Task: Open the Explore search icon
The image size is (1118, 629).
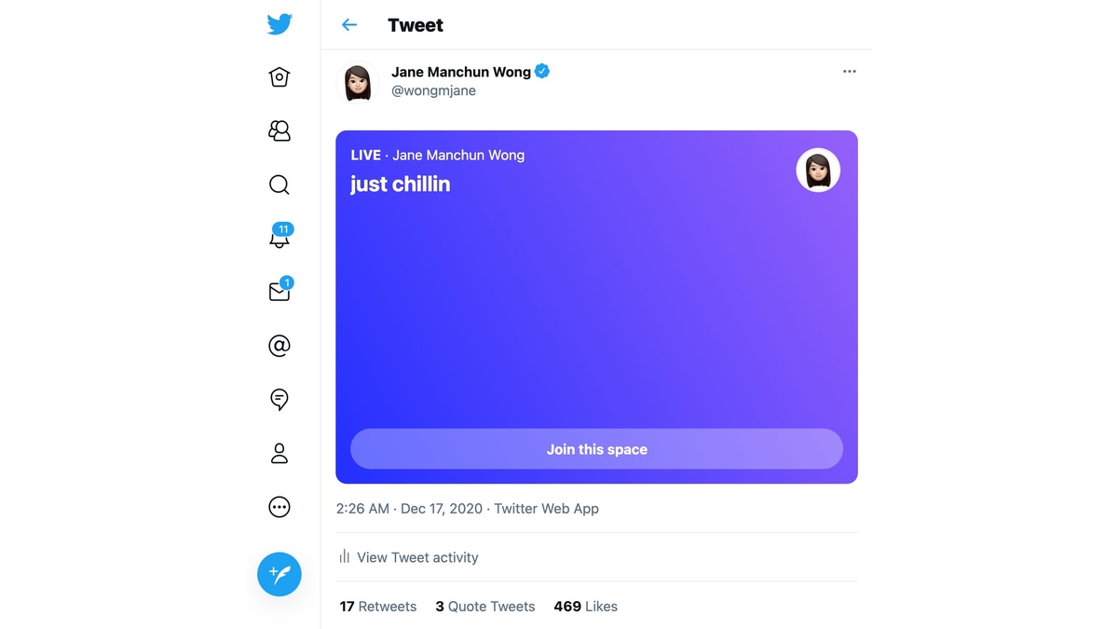Action: (279, 185)
